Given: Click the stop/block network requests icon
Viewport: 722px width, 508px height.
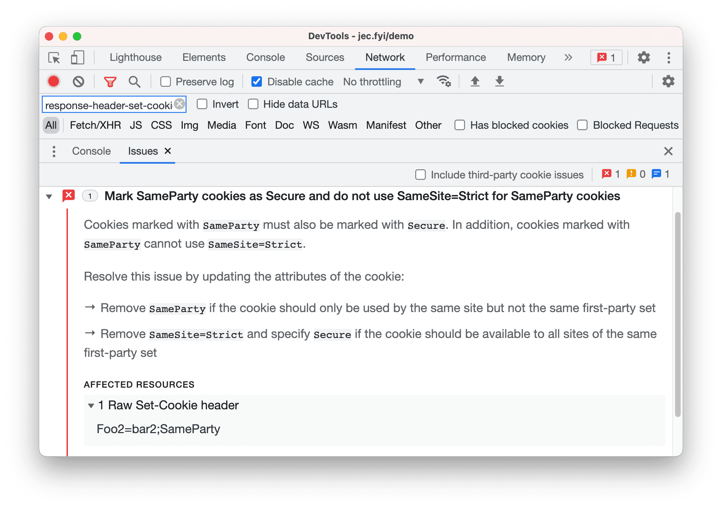Looking at the screenshot, I should (x=80, y=82).
